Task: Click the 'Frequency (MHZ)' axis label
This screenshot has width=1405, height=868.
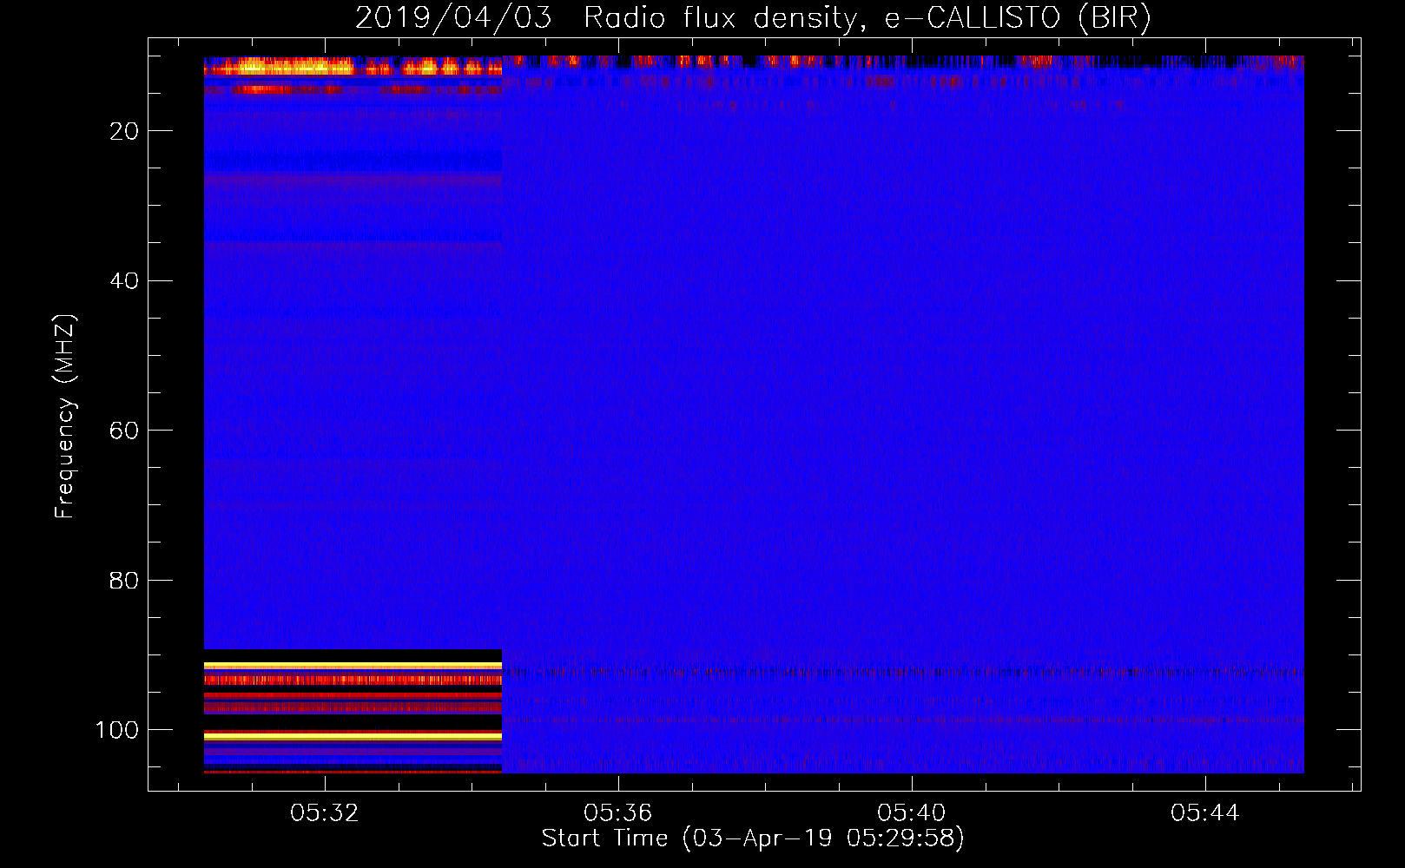Action: point(65,417)
